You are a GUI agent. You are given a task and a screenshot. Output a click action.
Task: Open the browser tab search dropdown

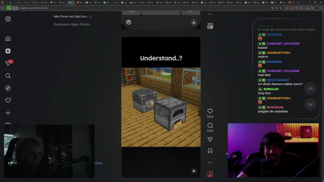(2, 3)
